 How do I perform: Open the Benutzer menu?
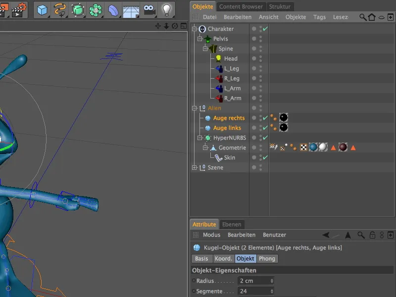274,235
